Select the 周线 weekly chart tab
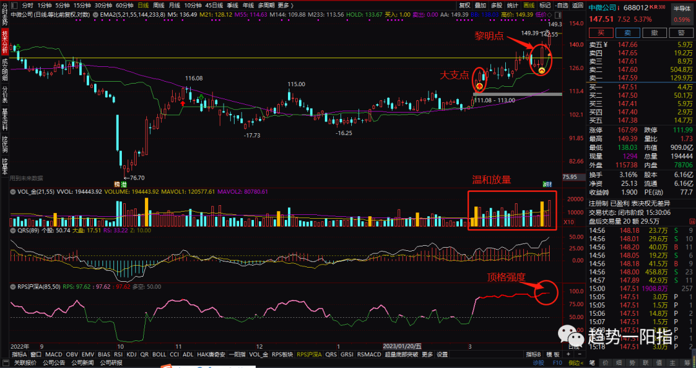Screen dimensions: 696x368 point(159,5)
